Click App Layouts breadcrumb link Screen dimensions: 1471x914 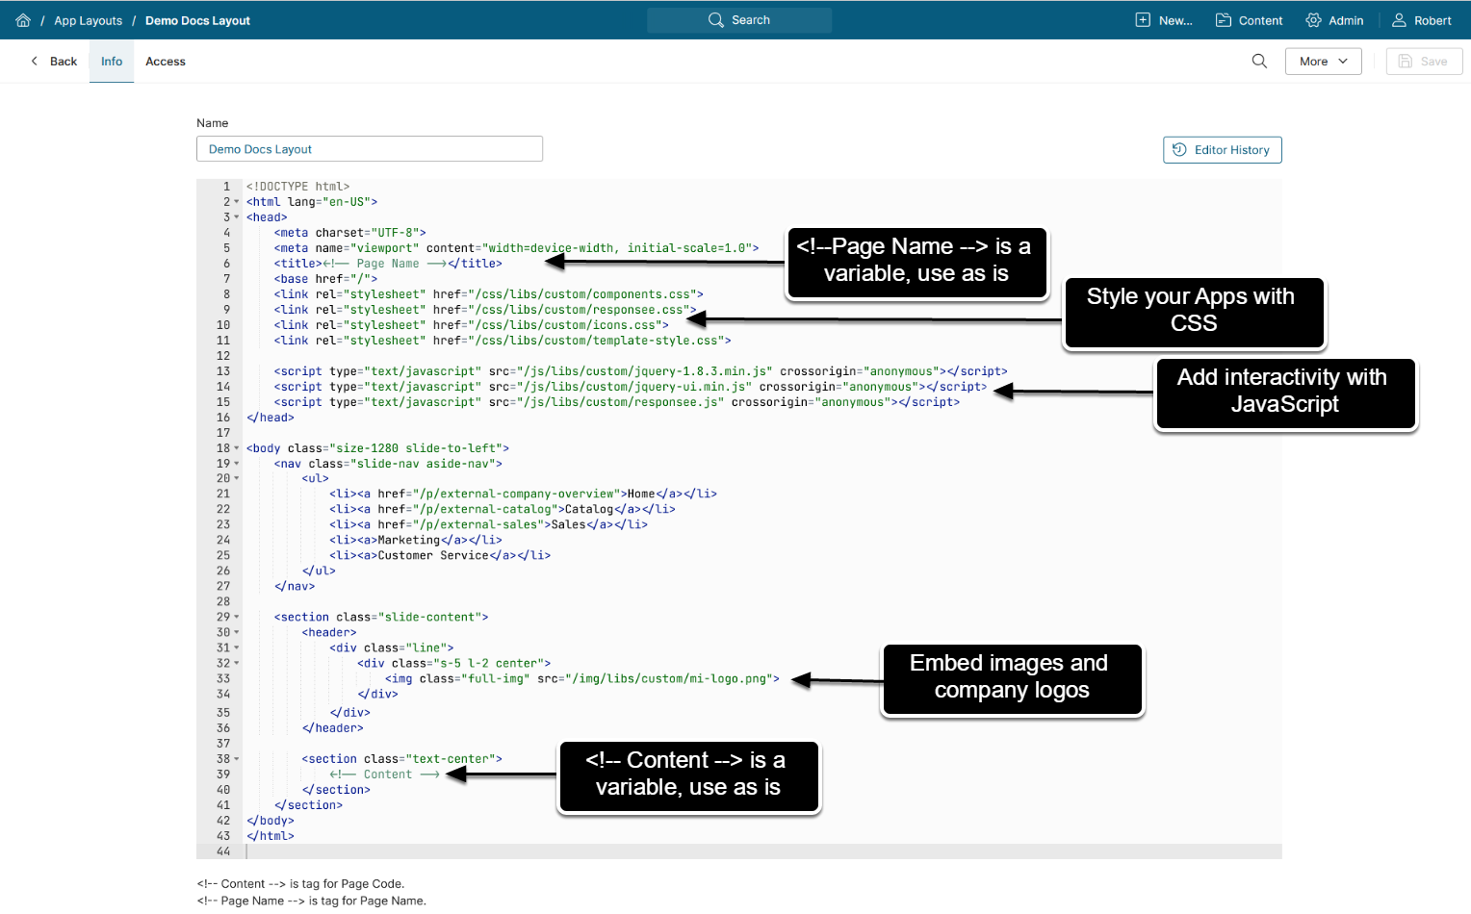[89, 20]
